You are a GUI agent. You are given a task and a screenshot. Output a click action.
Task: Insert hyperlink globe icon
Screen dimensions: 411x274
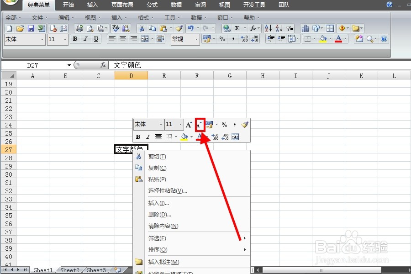[x=227, y=28]
